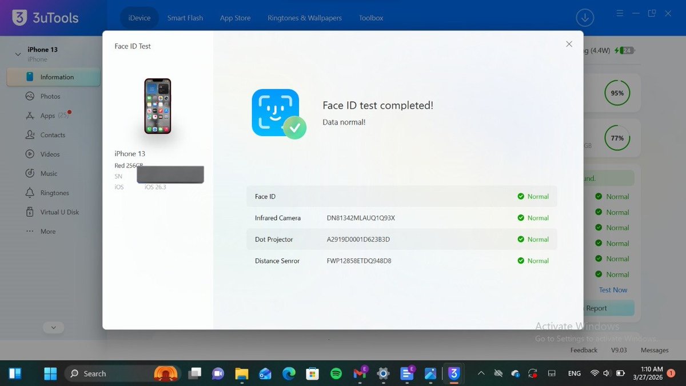
Task: Close the Face ID Test dialog
Action: [569, 44]
